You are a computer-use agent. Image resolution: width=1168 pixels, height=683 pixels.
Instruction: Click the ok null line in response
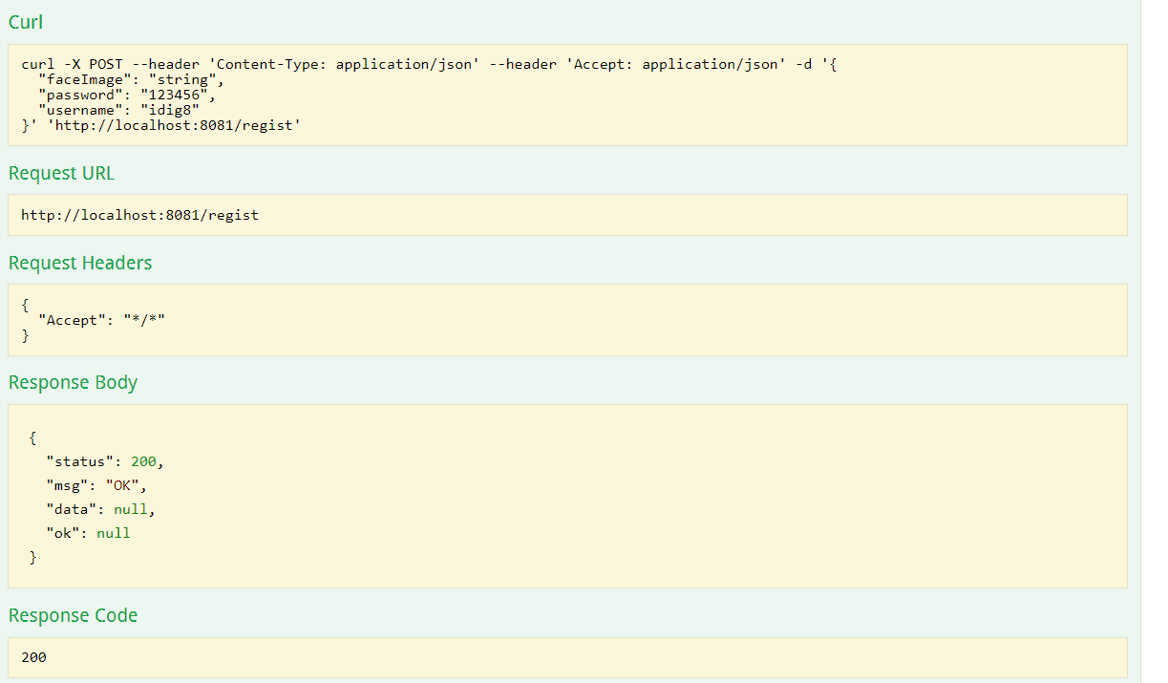pos(88,533)
